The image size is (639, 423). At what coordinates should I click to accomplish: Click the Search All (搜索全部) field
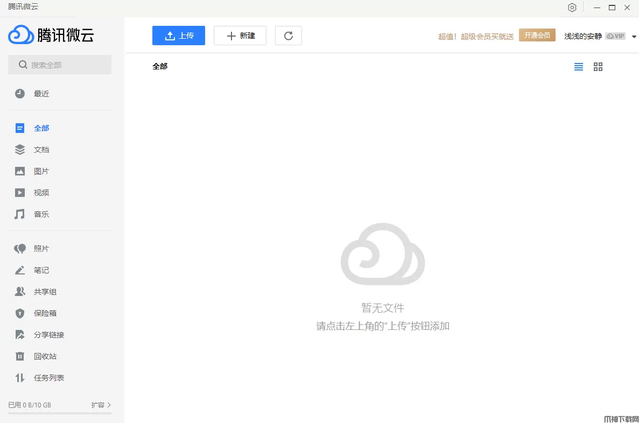(60, 65)
